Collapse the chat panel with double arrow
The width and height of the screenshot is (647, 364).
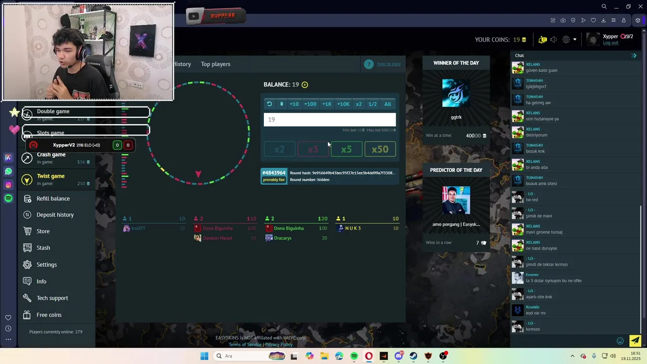(634, 56)
